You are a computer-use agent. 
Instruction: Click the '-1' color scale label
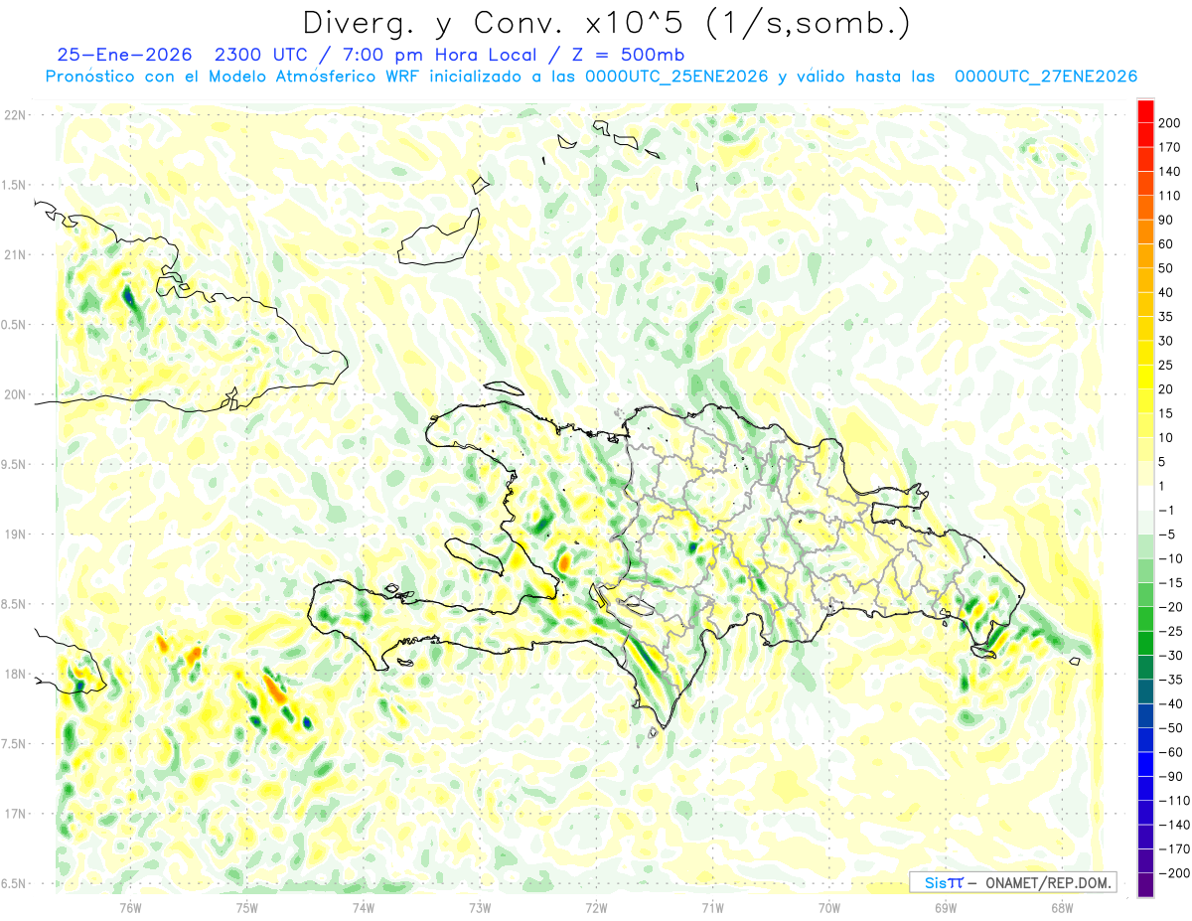1166,511
